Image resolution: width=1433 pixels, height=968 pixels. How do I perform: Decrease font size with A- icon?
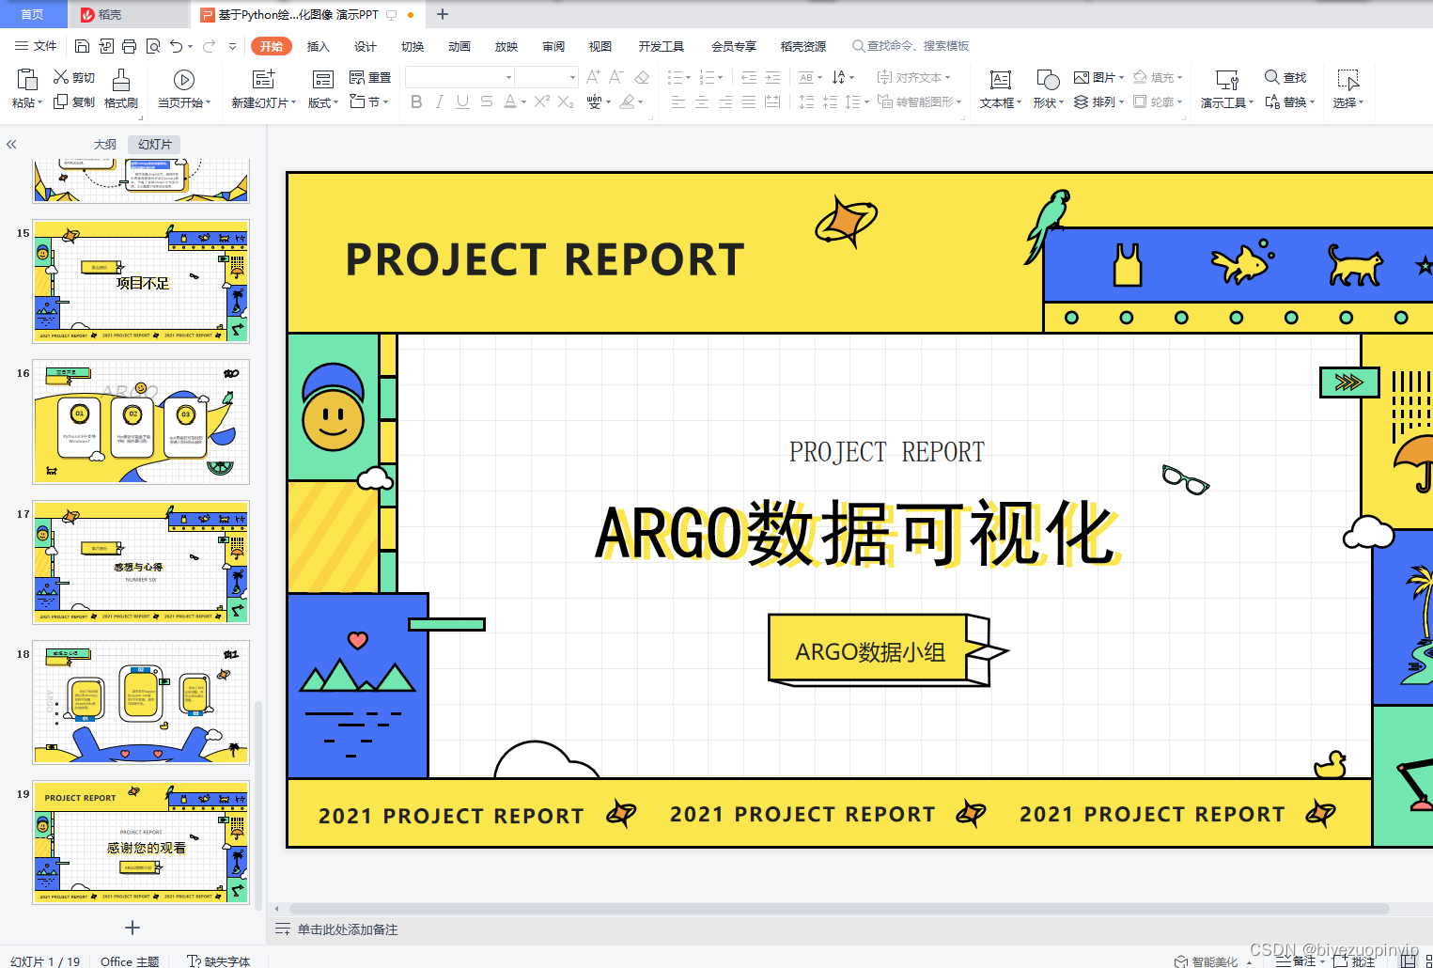click(x=616, y=77)
